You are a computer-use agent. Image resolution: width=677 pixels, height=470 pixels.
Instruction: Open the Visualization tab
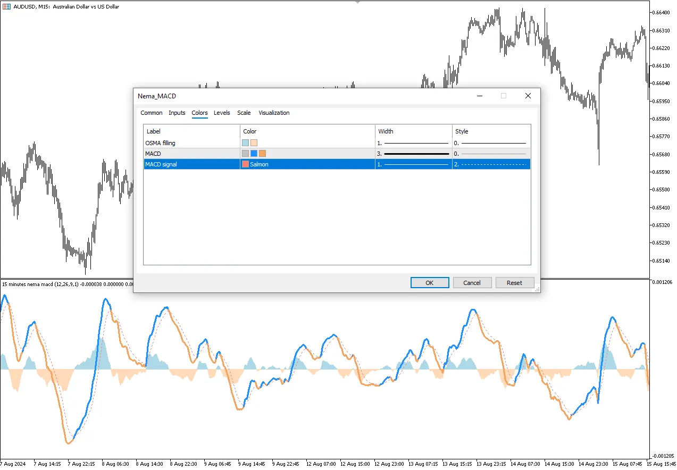(x=274, y=113)
